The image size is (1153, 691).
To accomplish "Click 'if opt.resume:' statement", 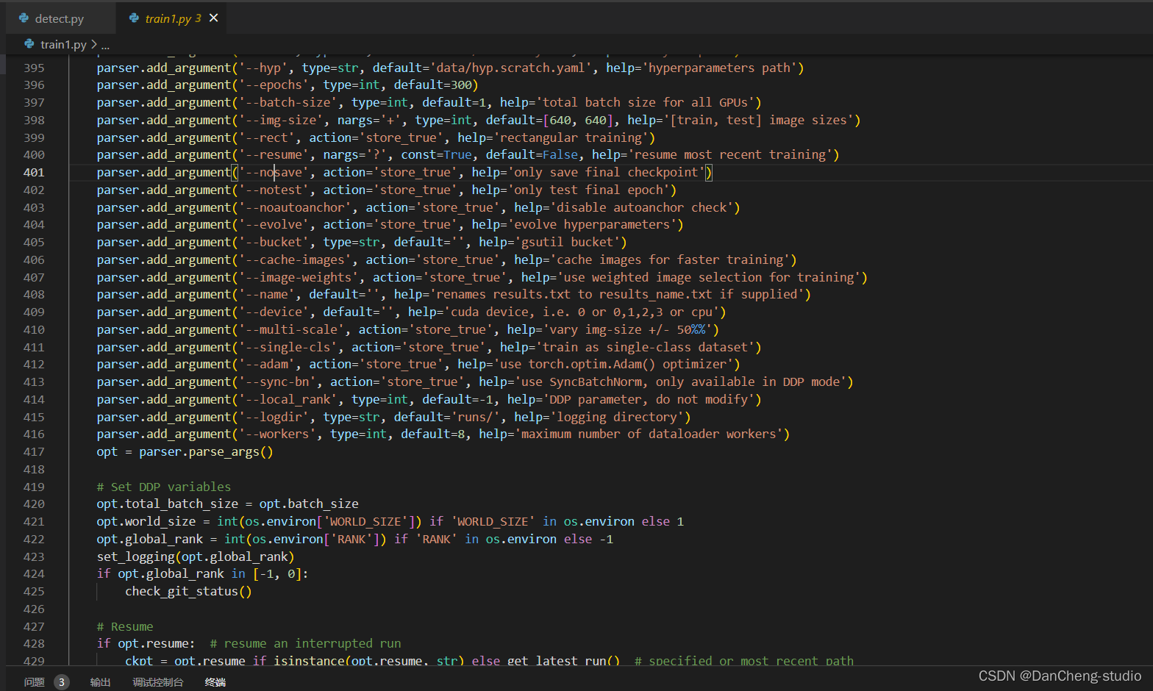I will pyautogui.click(x=146, y=644).
